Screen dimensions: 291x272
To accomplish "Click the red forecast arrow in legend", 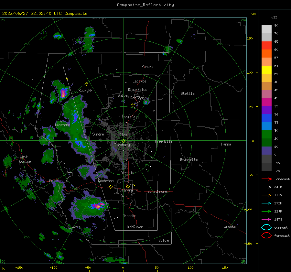I will point(266,179).
